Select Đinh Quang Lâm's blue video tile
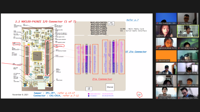The width and height of the screenshot is (200, 112). point(166,19)
